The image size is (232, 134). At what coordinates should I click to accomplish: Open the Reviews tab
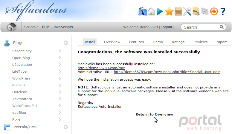click(201, 42)
